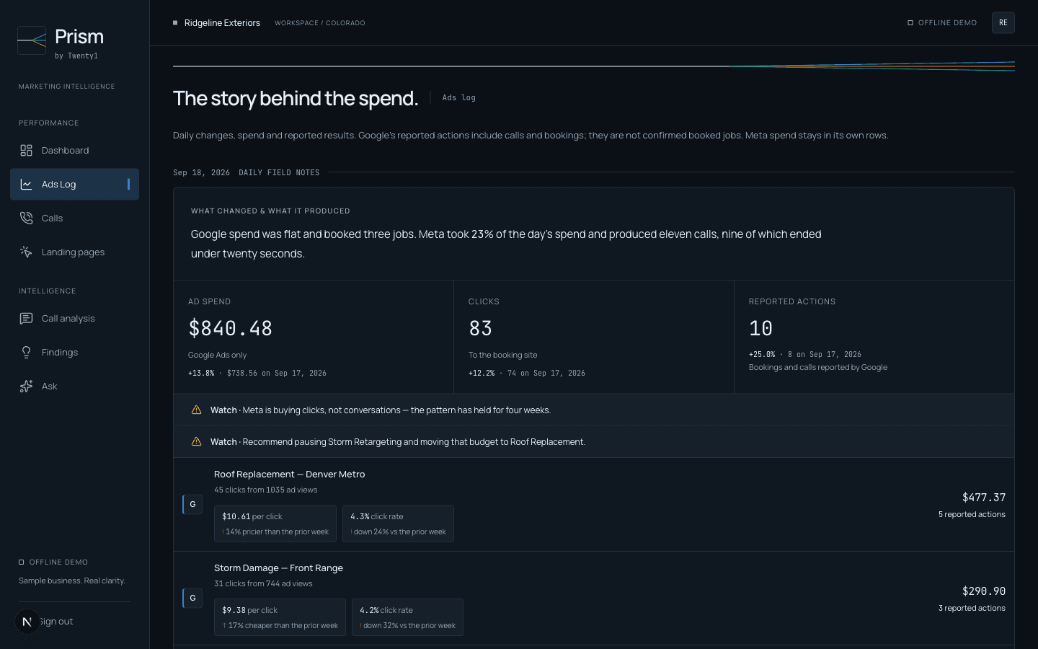Image resolution: width=1038 pixels, height=649 pixels.
Task: Click the Prism logo icon
Action: [x=32, y=40]
